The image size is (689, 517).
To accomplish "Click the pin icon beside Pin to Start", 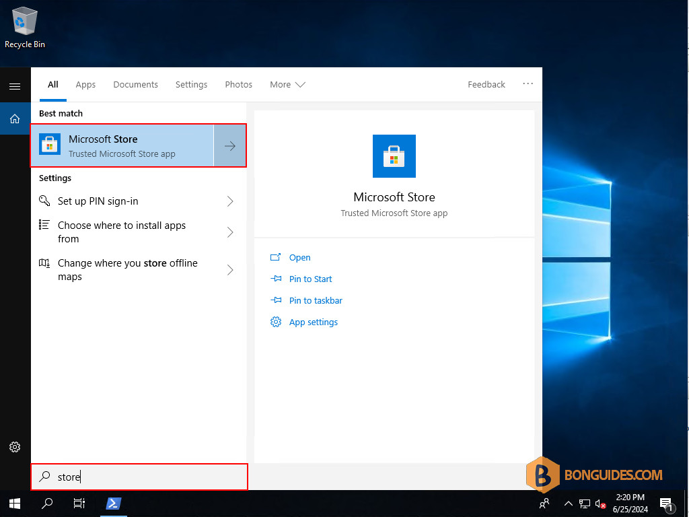I will tap(275, 279).
